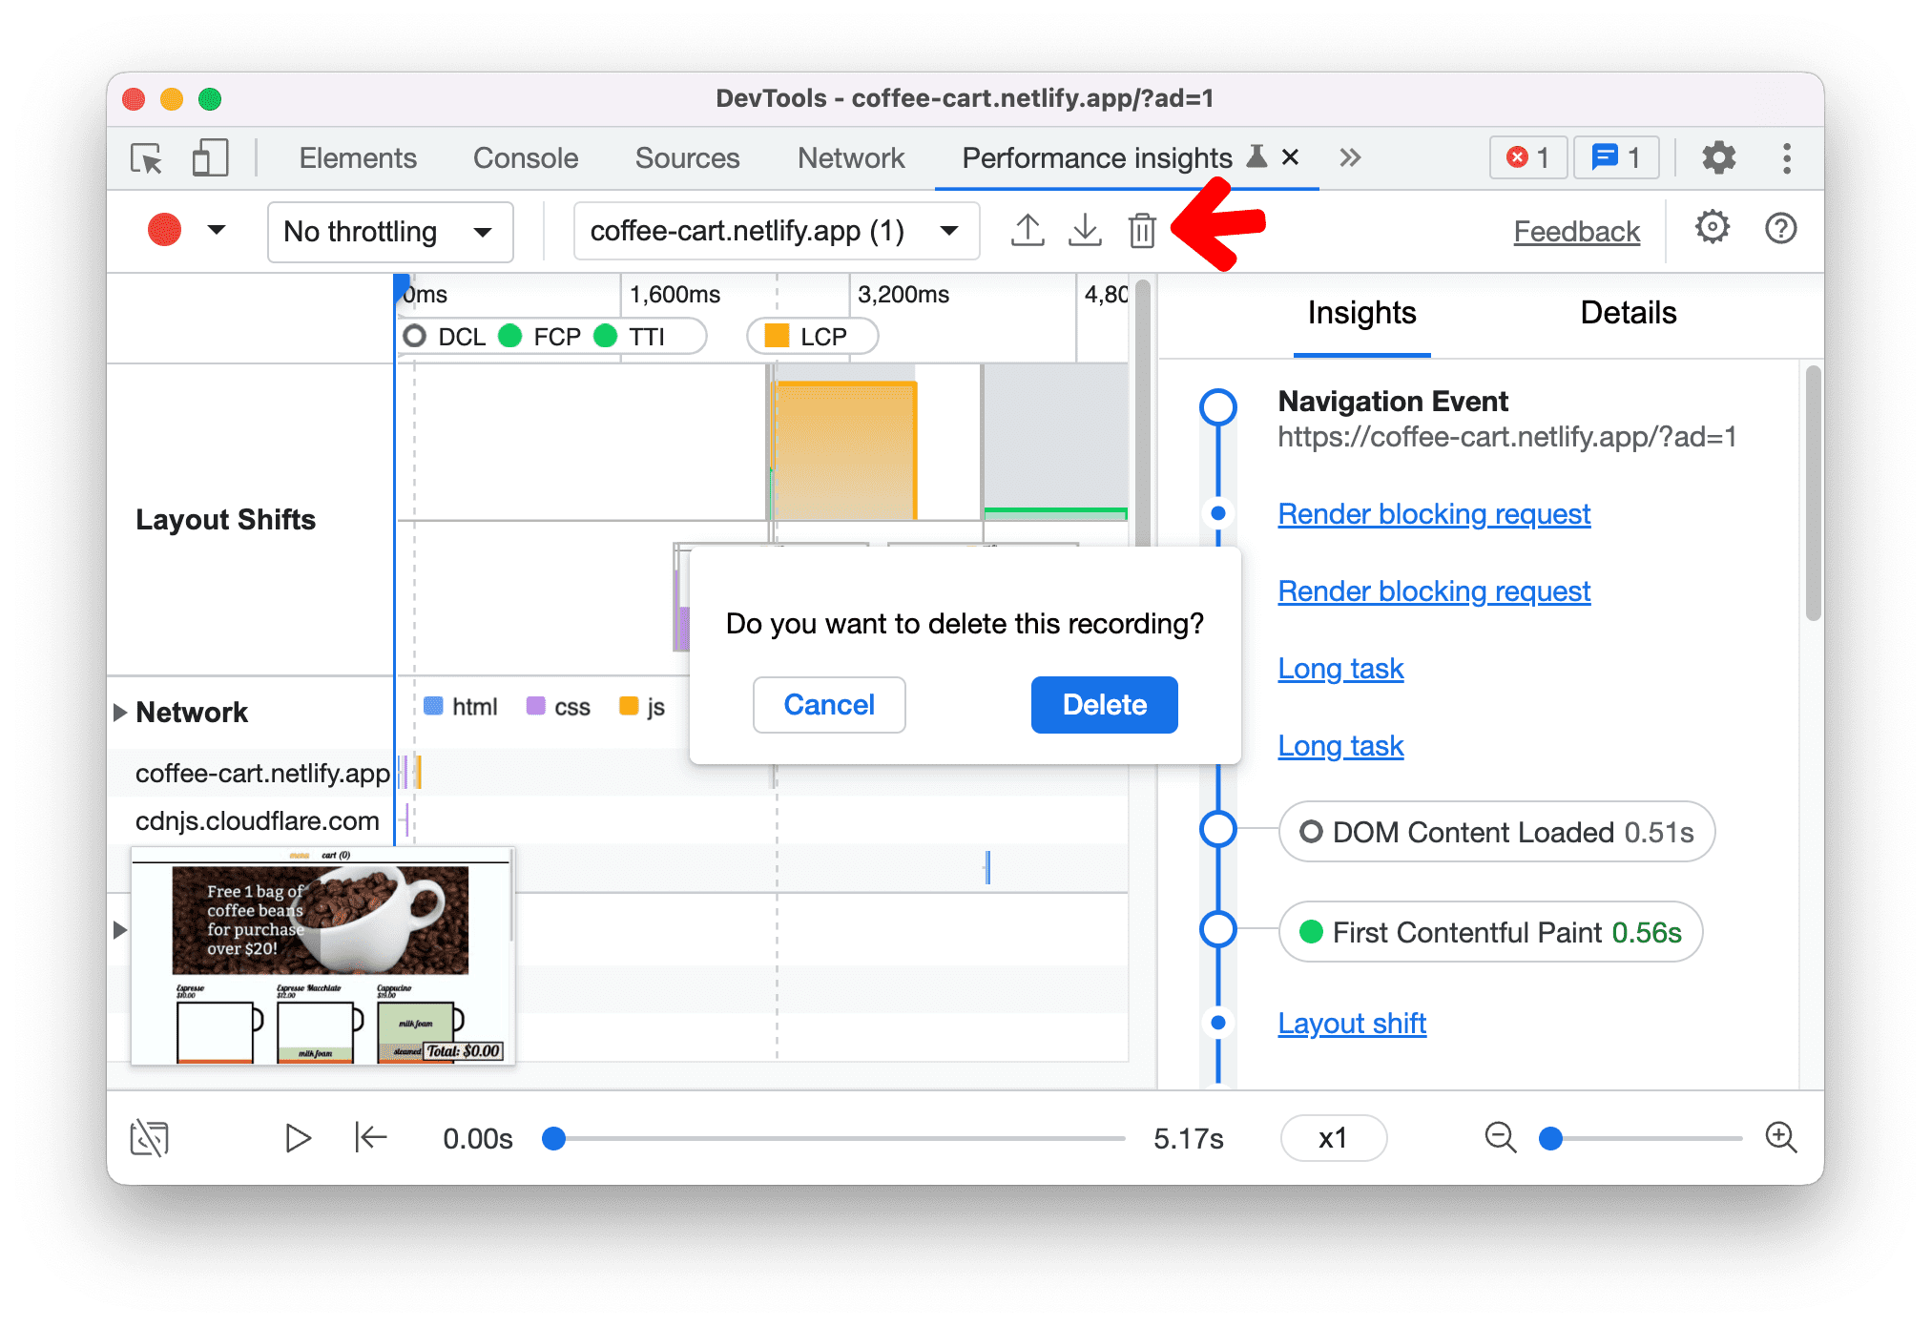Viewport: 1931px width, 1326px height.
Task: Click the record button to start capture
Action: (164, 230)
